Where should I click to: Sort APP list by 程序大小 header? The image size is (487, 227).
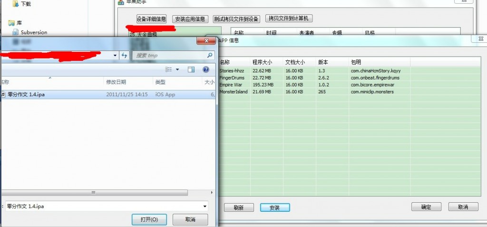266,62
